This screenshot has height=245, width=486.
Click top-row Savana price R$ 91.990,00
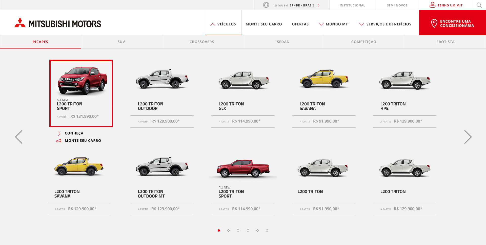click(326, 121)
